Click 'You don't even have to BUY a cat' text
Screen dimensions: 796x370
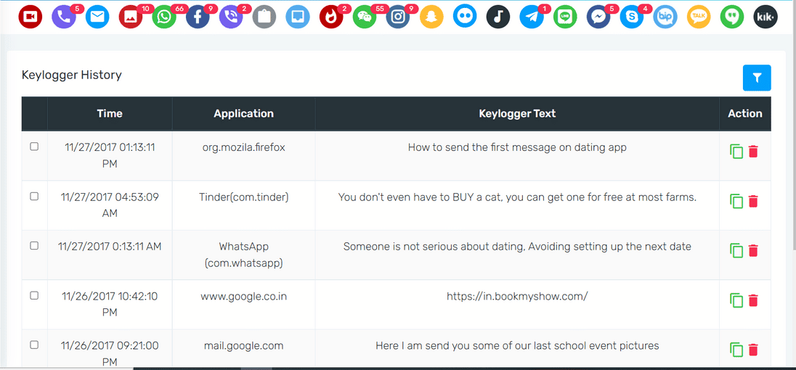420,197
